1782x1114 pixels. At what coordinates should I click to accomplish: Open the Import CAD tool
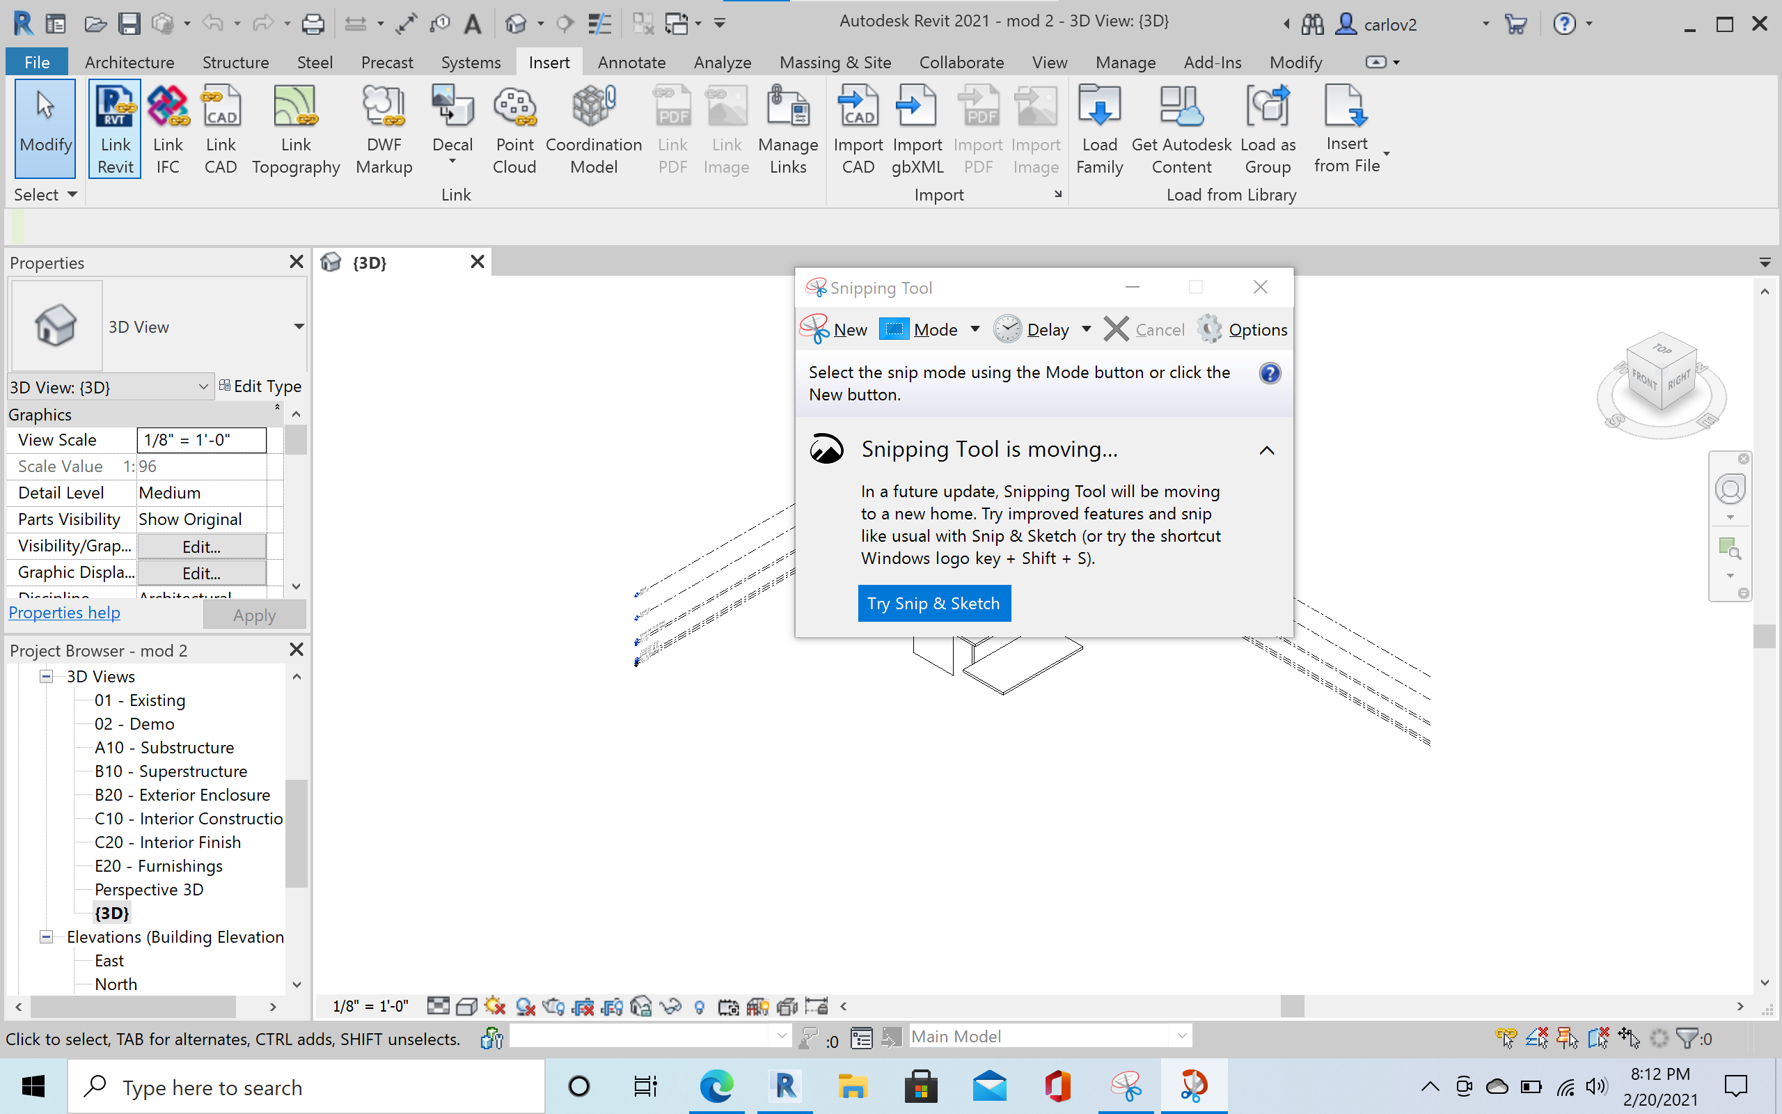point(857,129)
